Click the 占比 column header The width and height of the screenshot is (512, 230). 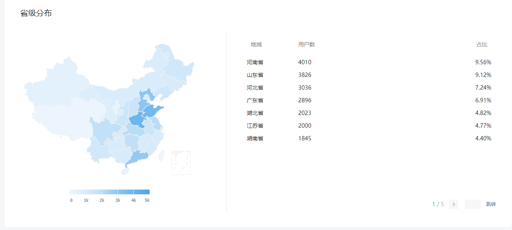click(482, 44)
